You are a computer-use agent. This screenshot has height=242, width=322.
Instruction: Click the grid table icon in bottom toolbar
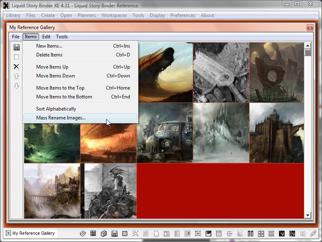click(x=93, y=234)
